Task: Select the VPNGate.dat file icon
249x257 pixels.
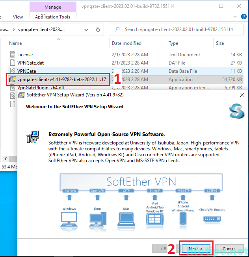Action: point(13,63)
